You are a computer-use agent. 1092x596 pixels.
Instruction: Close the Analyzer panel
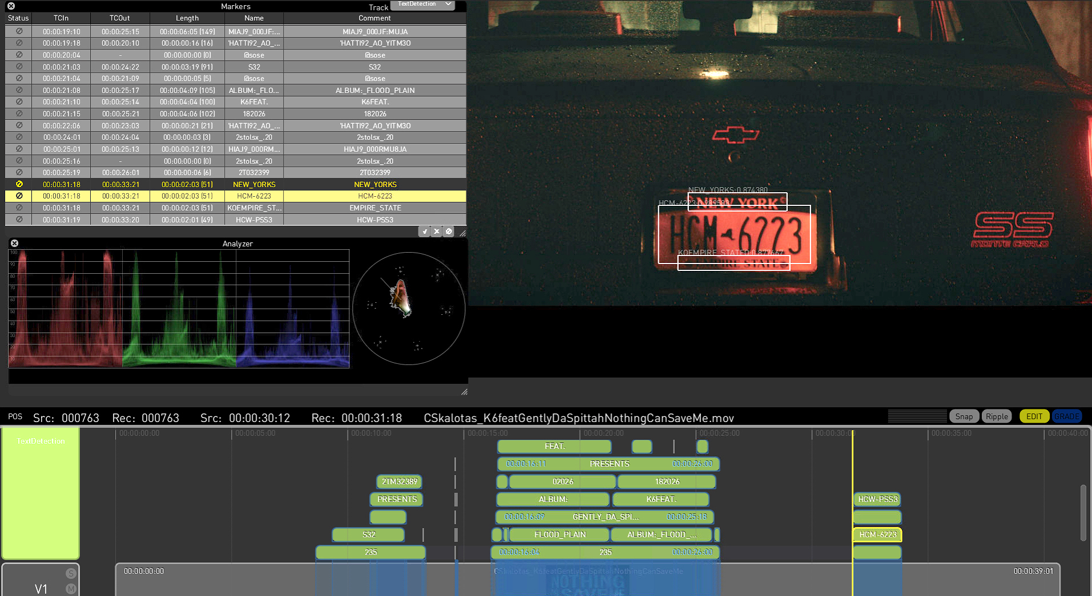pos(15,244)
